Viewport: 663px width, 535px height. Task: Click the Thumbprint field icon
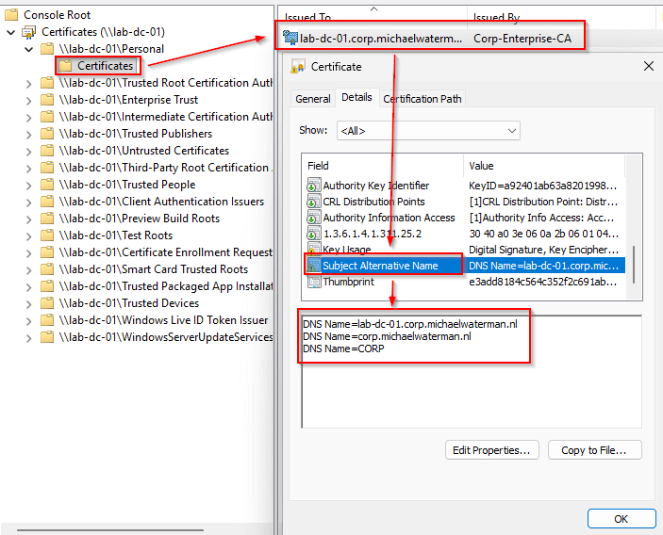313,282
